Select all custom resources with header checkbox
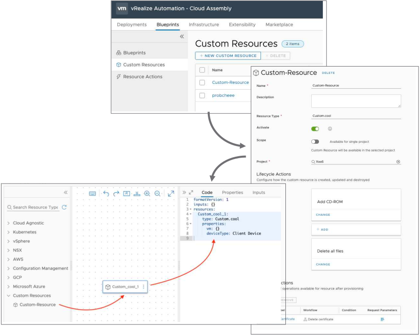 click(x=202, y=70)
